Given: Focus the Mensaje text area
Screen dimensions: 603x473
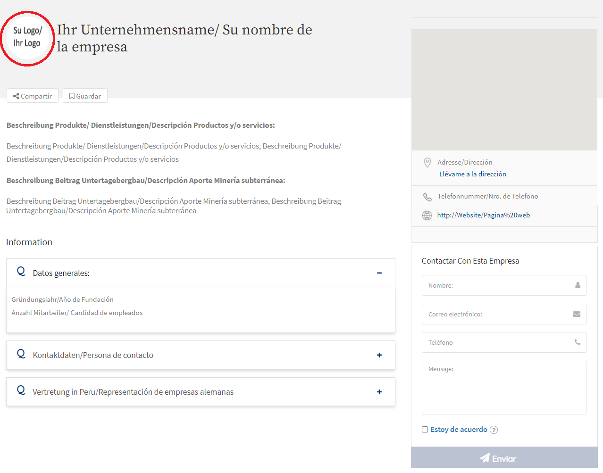Looking at the screenshot, I should [x=504, y=388].
